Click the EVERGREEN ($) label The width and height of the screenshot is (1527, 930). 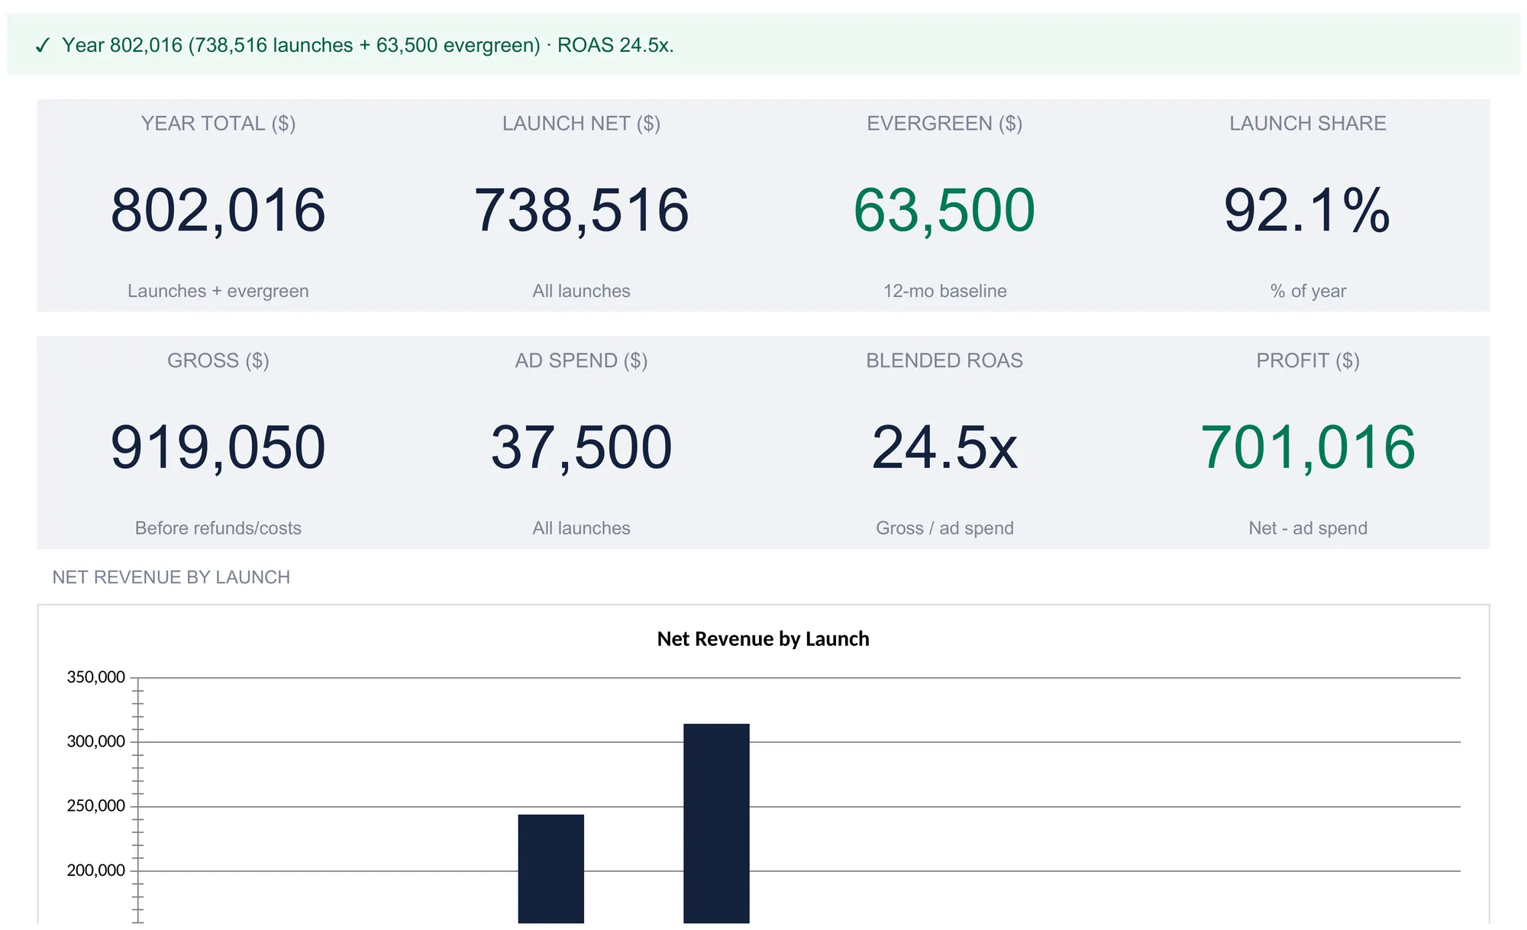click(x=944, y=124)
